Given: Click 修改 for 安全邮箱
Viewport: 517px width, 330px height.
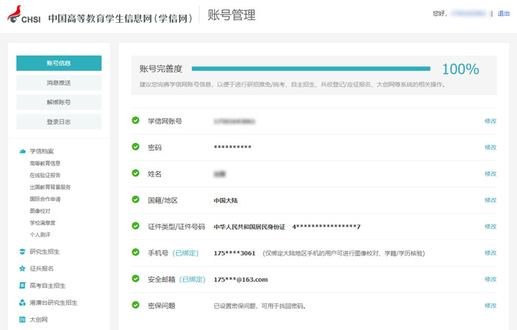Looking at the screenshot, I should click(490, 279).
